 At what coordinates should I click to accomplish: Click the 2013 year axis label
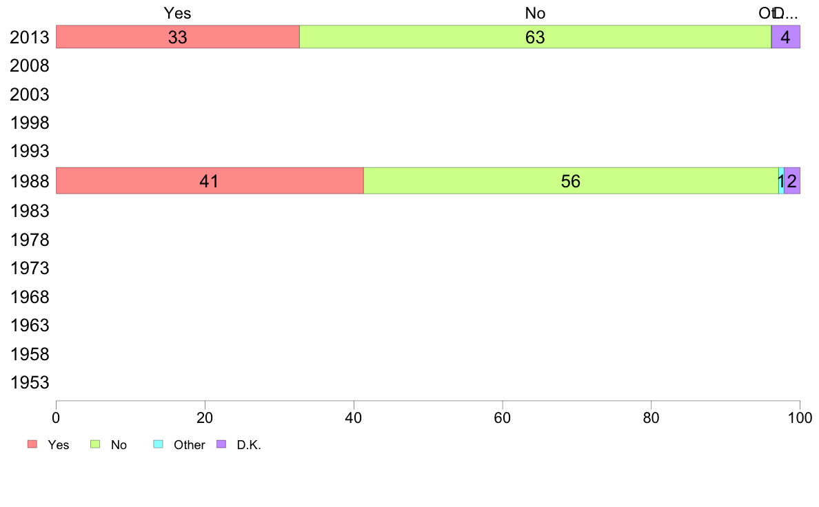[x=29, y=38]
